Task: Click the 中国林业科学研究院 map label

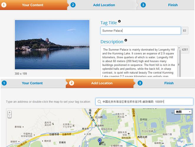Action: click(x=27, y=135)
